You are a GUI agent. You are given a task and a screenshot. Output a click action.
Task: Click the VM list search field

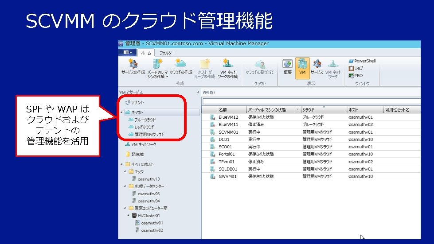click(311, 101)
